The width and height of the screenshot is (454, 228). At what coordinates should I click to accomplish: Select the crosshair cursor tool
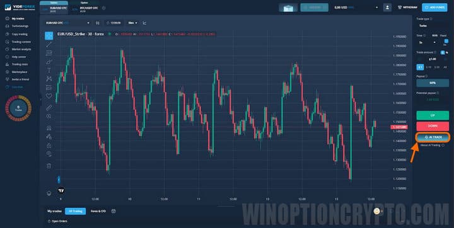49,36
